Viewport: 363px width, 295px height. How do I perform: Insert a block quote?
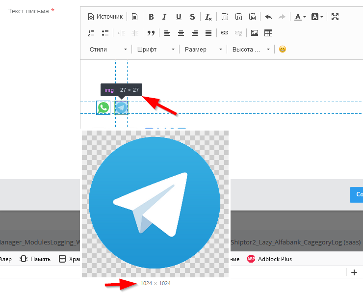pos(151,33)
